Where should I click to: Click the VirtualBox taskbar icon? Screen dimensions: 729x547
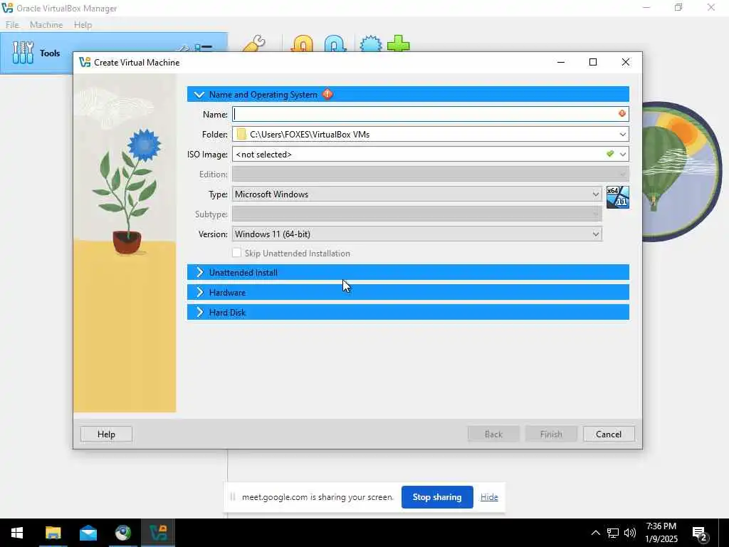click(158, 533)
